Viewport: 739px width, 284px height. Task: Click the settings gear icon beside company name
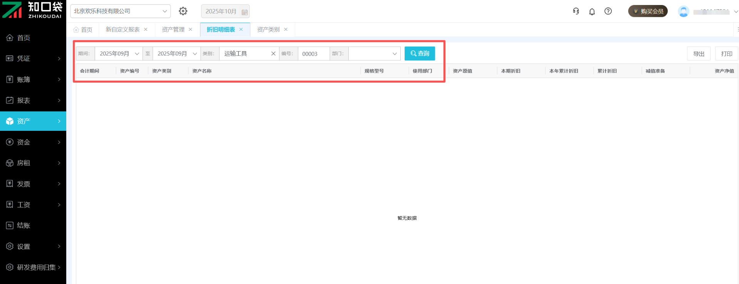coord(183,11)
